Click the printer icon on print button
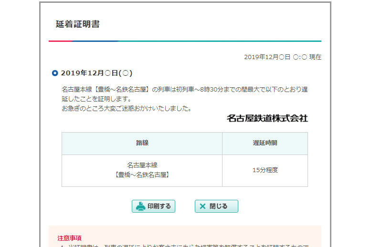371x247 pixels. click(x=140, y=206)
